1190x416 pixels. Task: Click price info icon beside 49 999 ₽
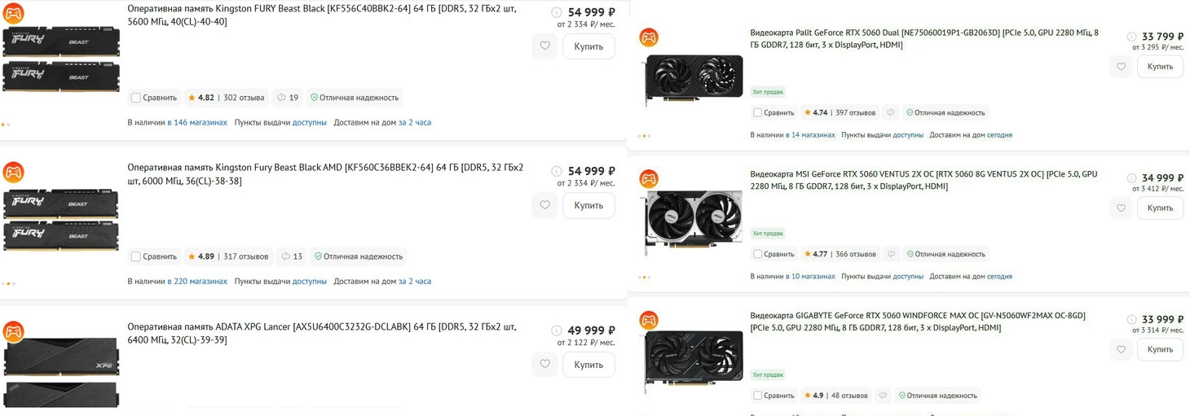(x=556, y=331)
